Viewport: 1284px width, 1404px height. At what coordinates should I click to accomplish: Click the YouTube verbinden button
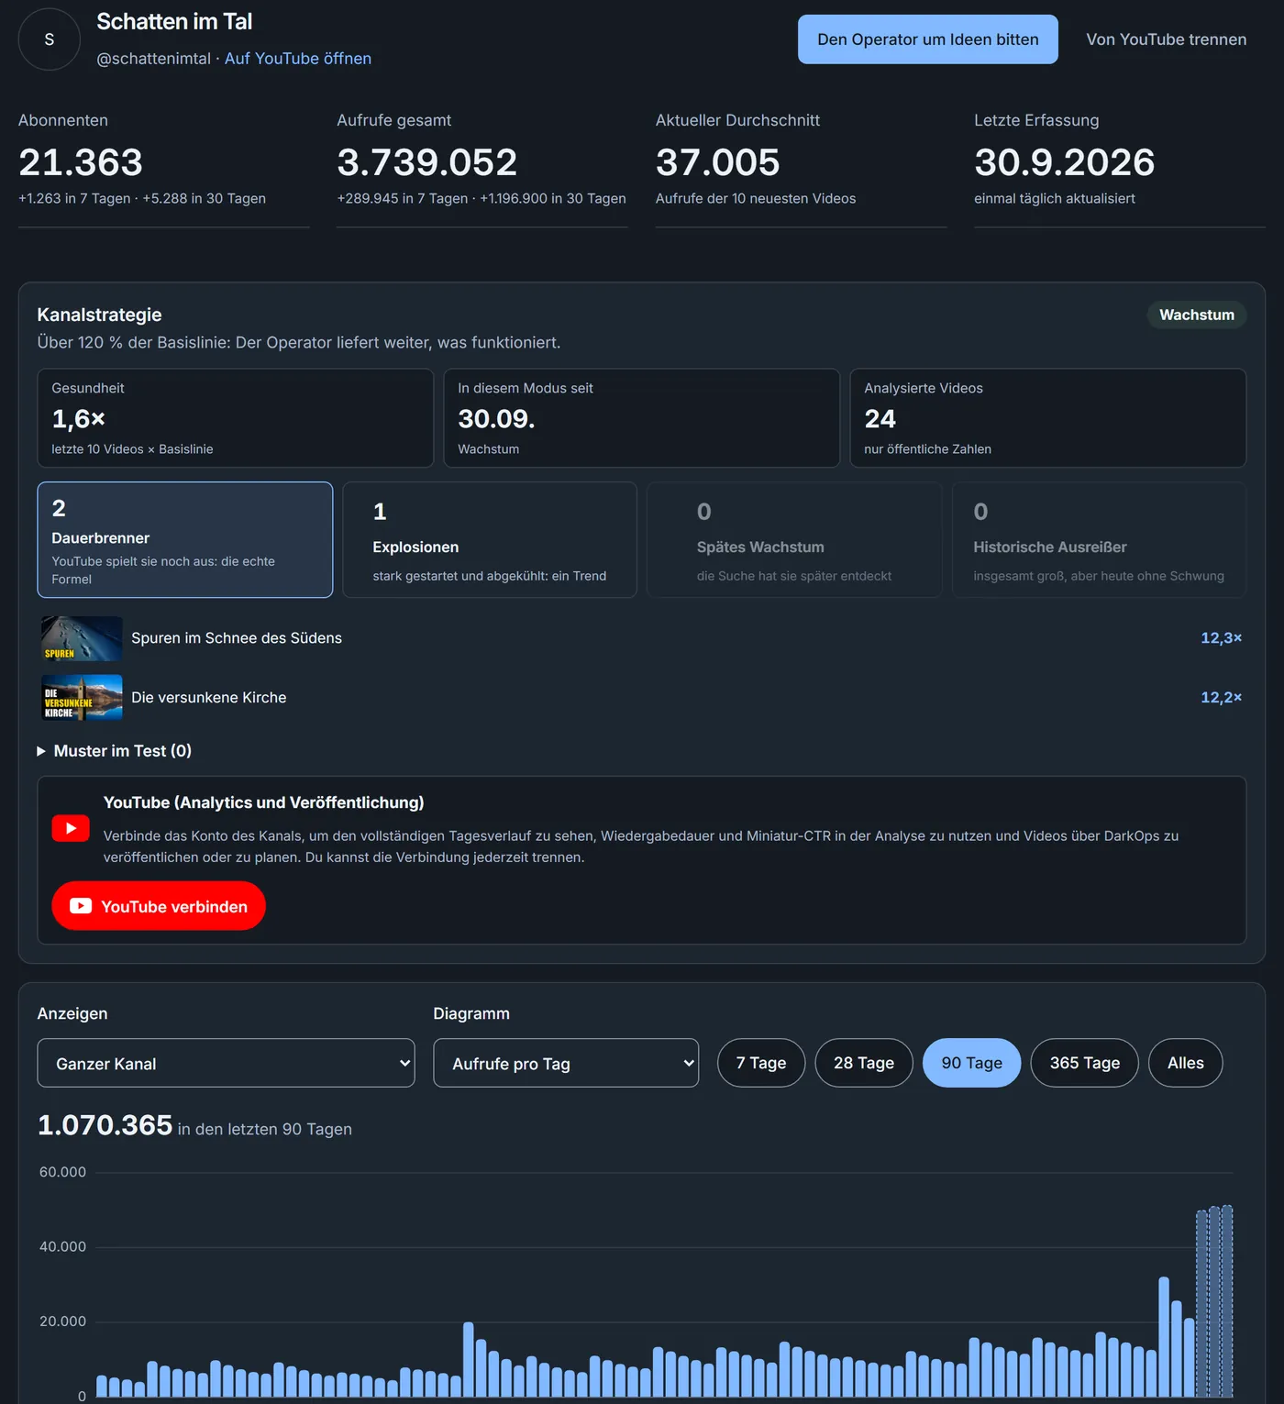pyautogui.click(x=159, y=906)
